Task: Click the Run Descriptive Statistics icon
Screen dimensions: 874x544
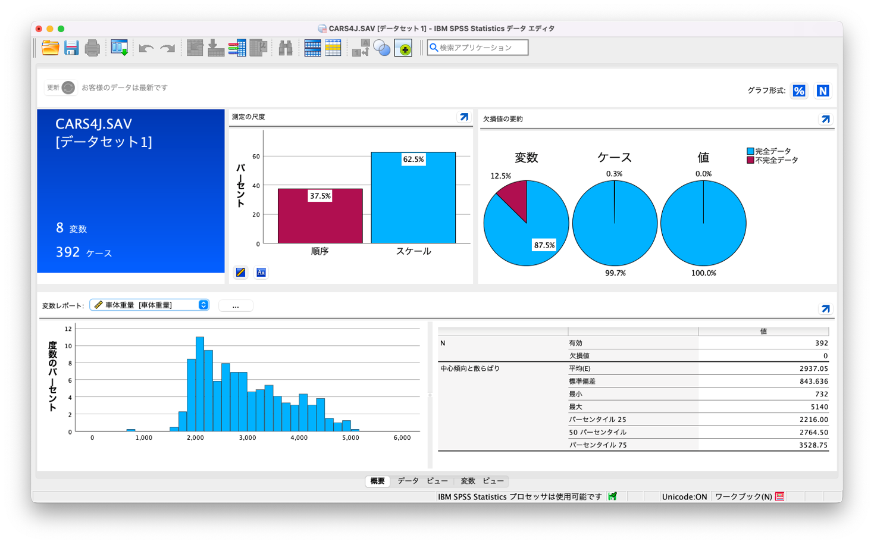Action: pyautogui.click(x=258, y=48)
